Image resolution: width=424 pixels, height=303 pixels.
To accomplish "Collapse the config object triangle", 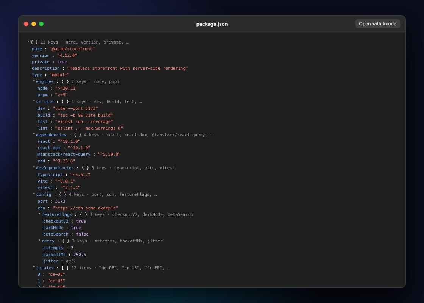I will [x=34, y=194].
